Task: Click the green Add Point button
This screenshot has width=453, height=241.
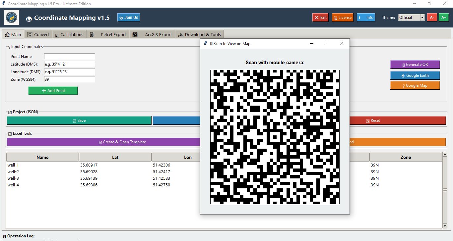Action: click(53, 91)
